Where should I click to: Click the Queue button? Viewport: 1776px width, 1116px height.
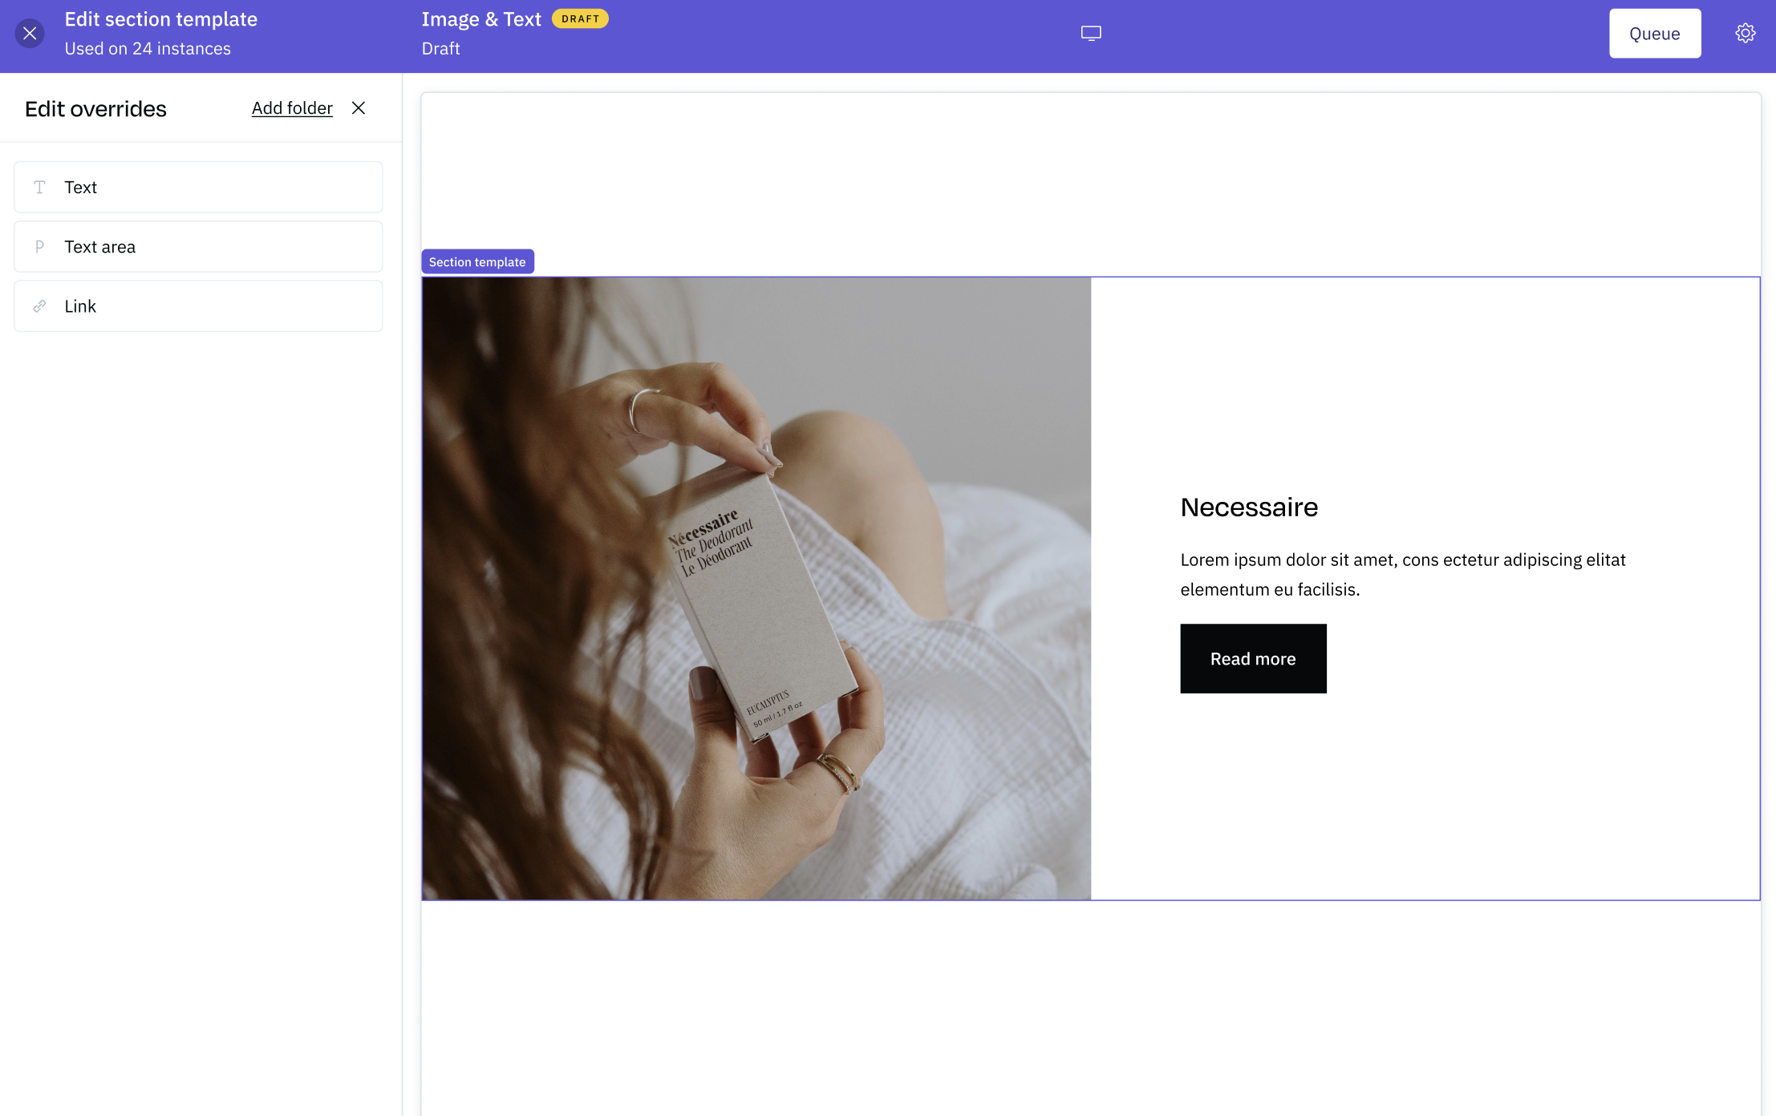[1655, 34]
